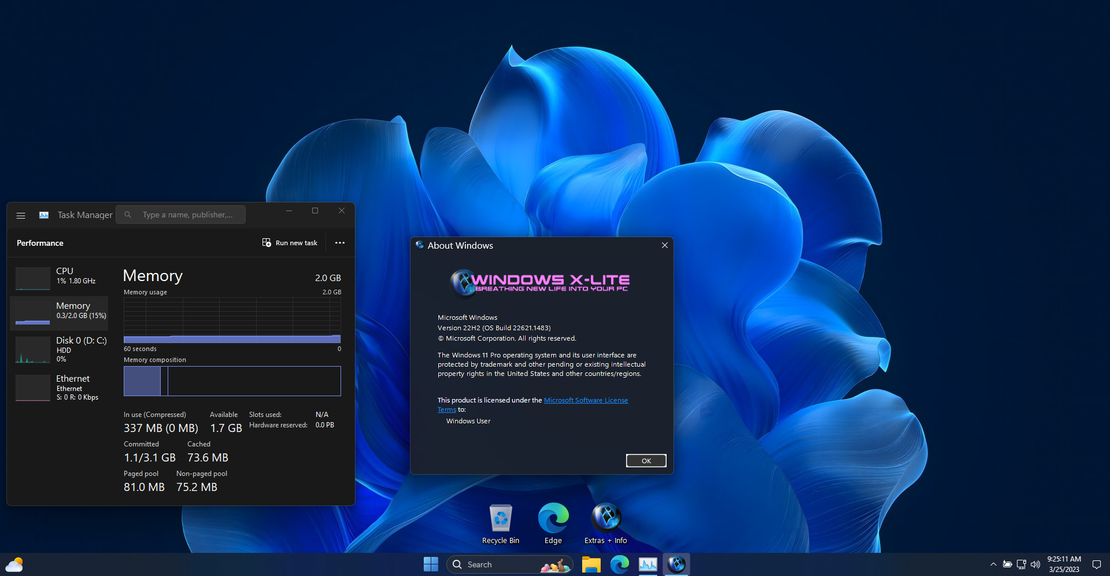The height and width of the screenshot is (576, 1110).
Task: Select the Recycle Bin desktop icon
Action: click(x=501, y=524)
